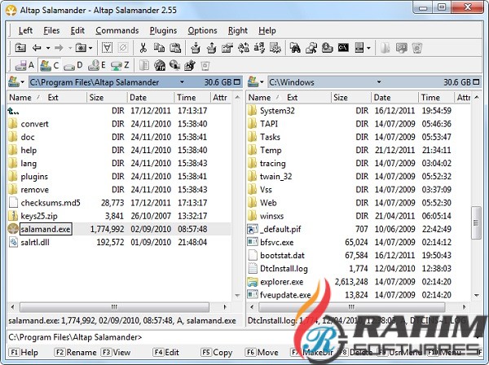Click the unpack files icon

coord(212,48)
